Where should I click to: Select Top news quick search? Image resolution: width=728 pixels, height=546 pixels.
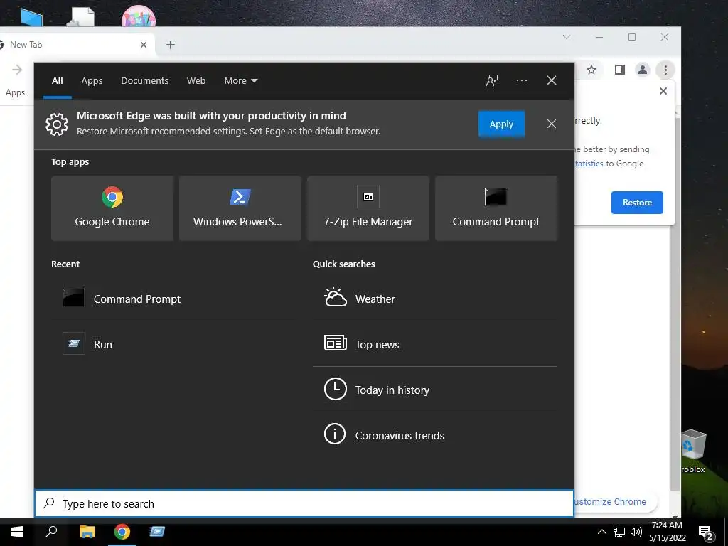[434, 344]
